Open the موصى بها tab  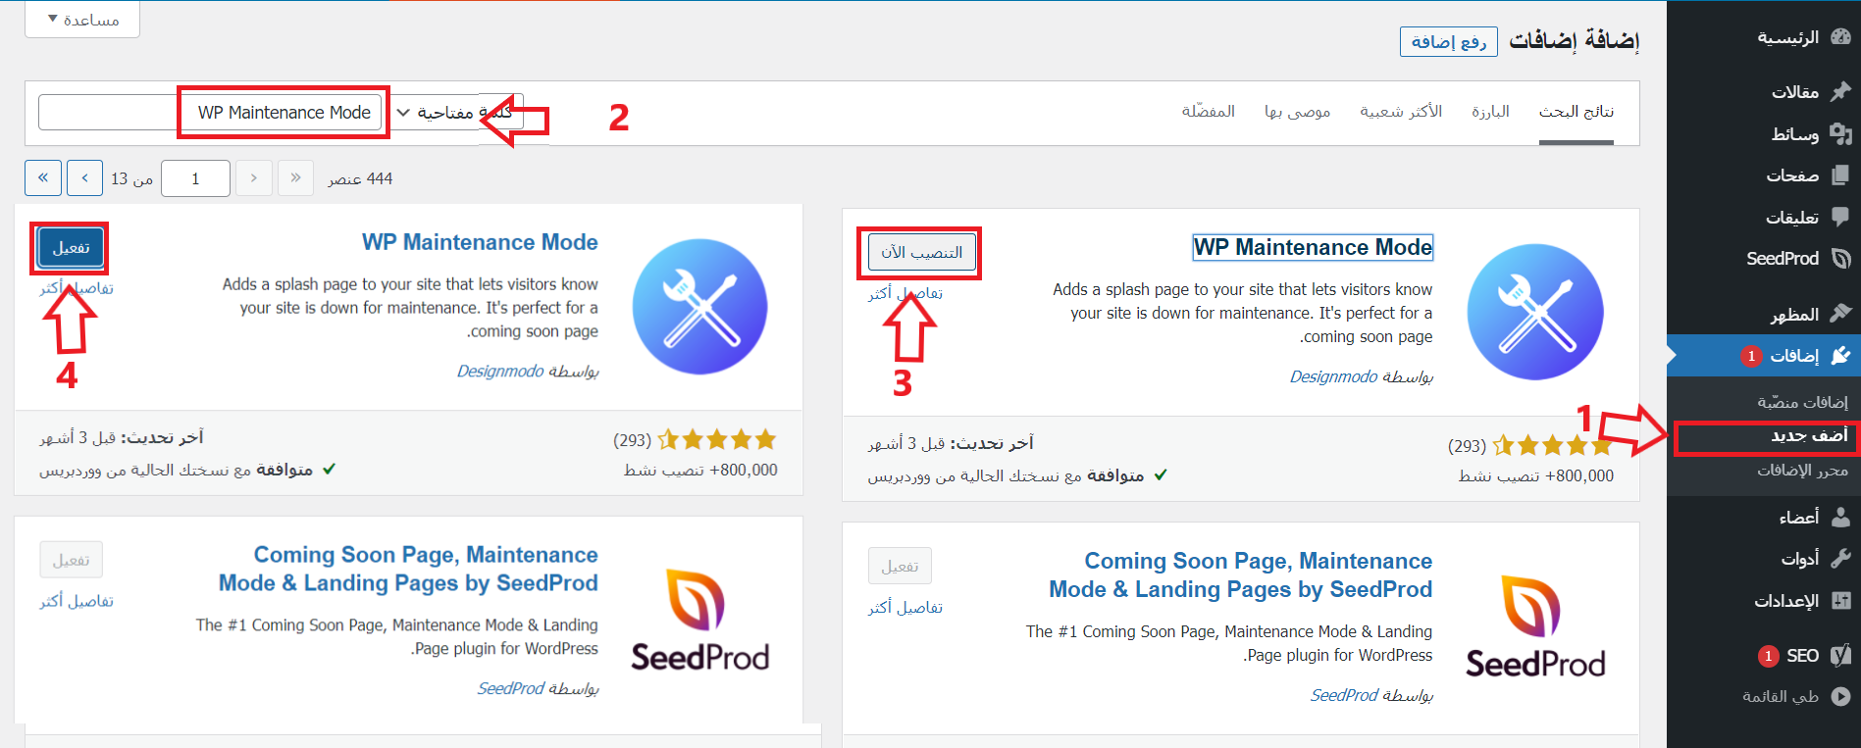(1297, 112)
